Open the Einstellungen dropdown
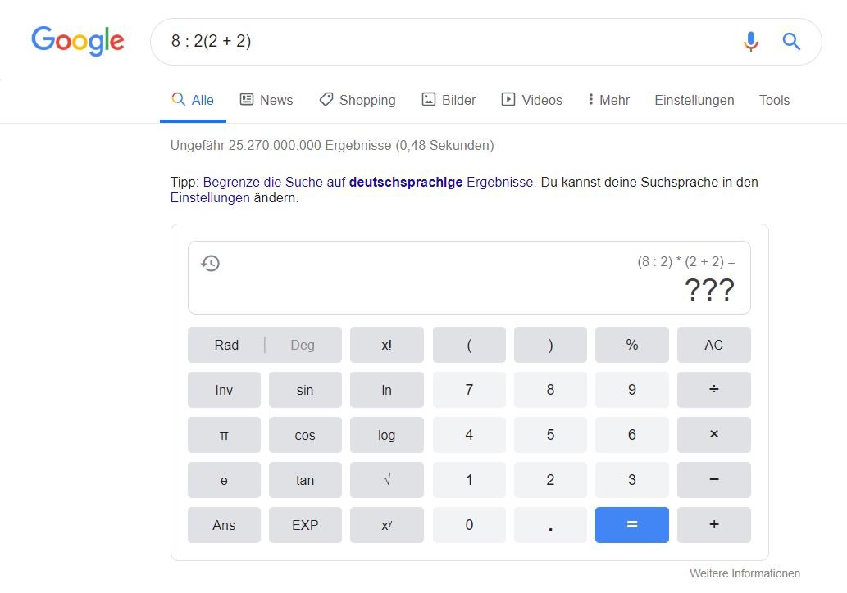 pos(694,100)
